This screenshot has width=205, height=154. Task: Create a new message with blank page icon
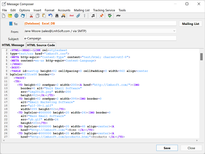4,16
